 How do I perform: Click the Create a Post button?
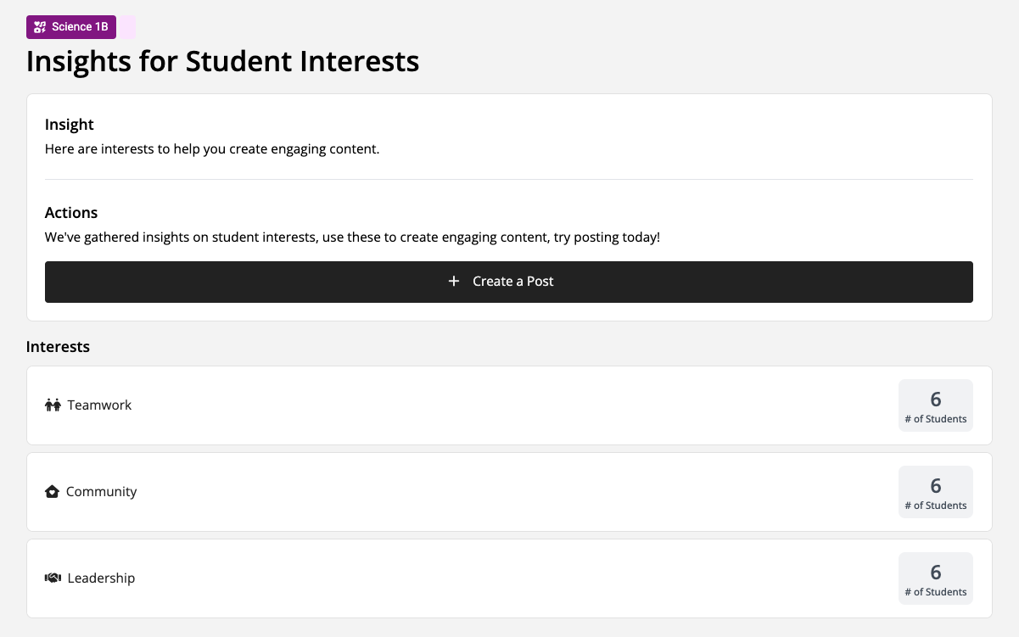click(509, 282)
